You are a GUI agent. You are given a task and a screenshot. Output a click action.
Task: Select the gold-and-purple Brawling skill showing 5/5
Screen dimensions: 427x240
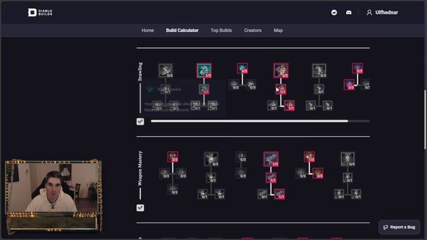(x=281, y=71)
